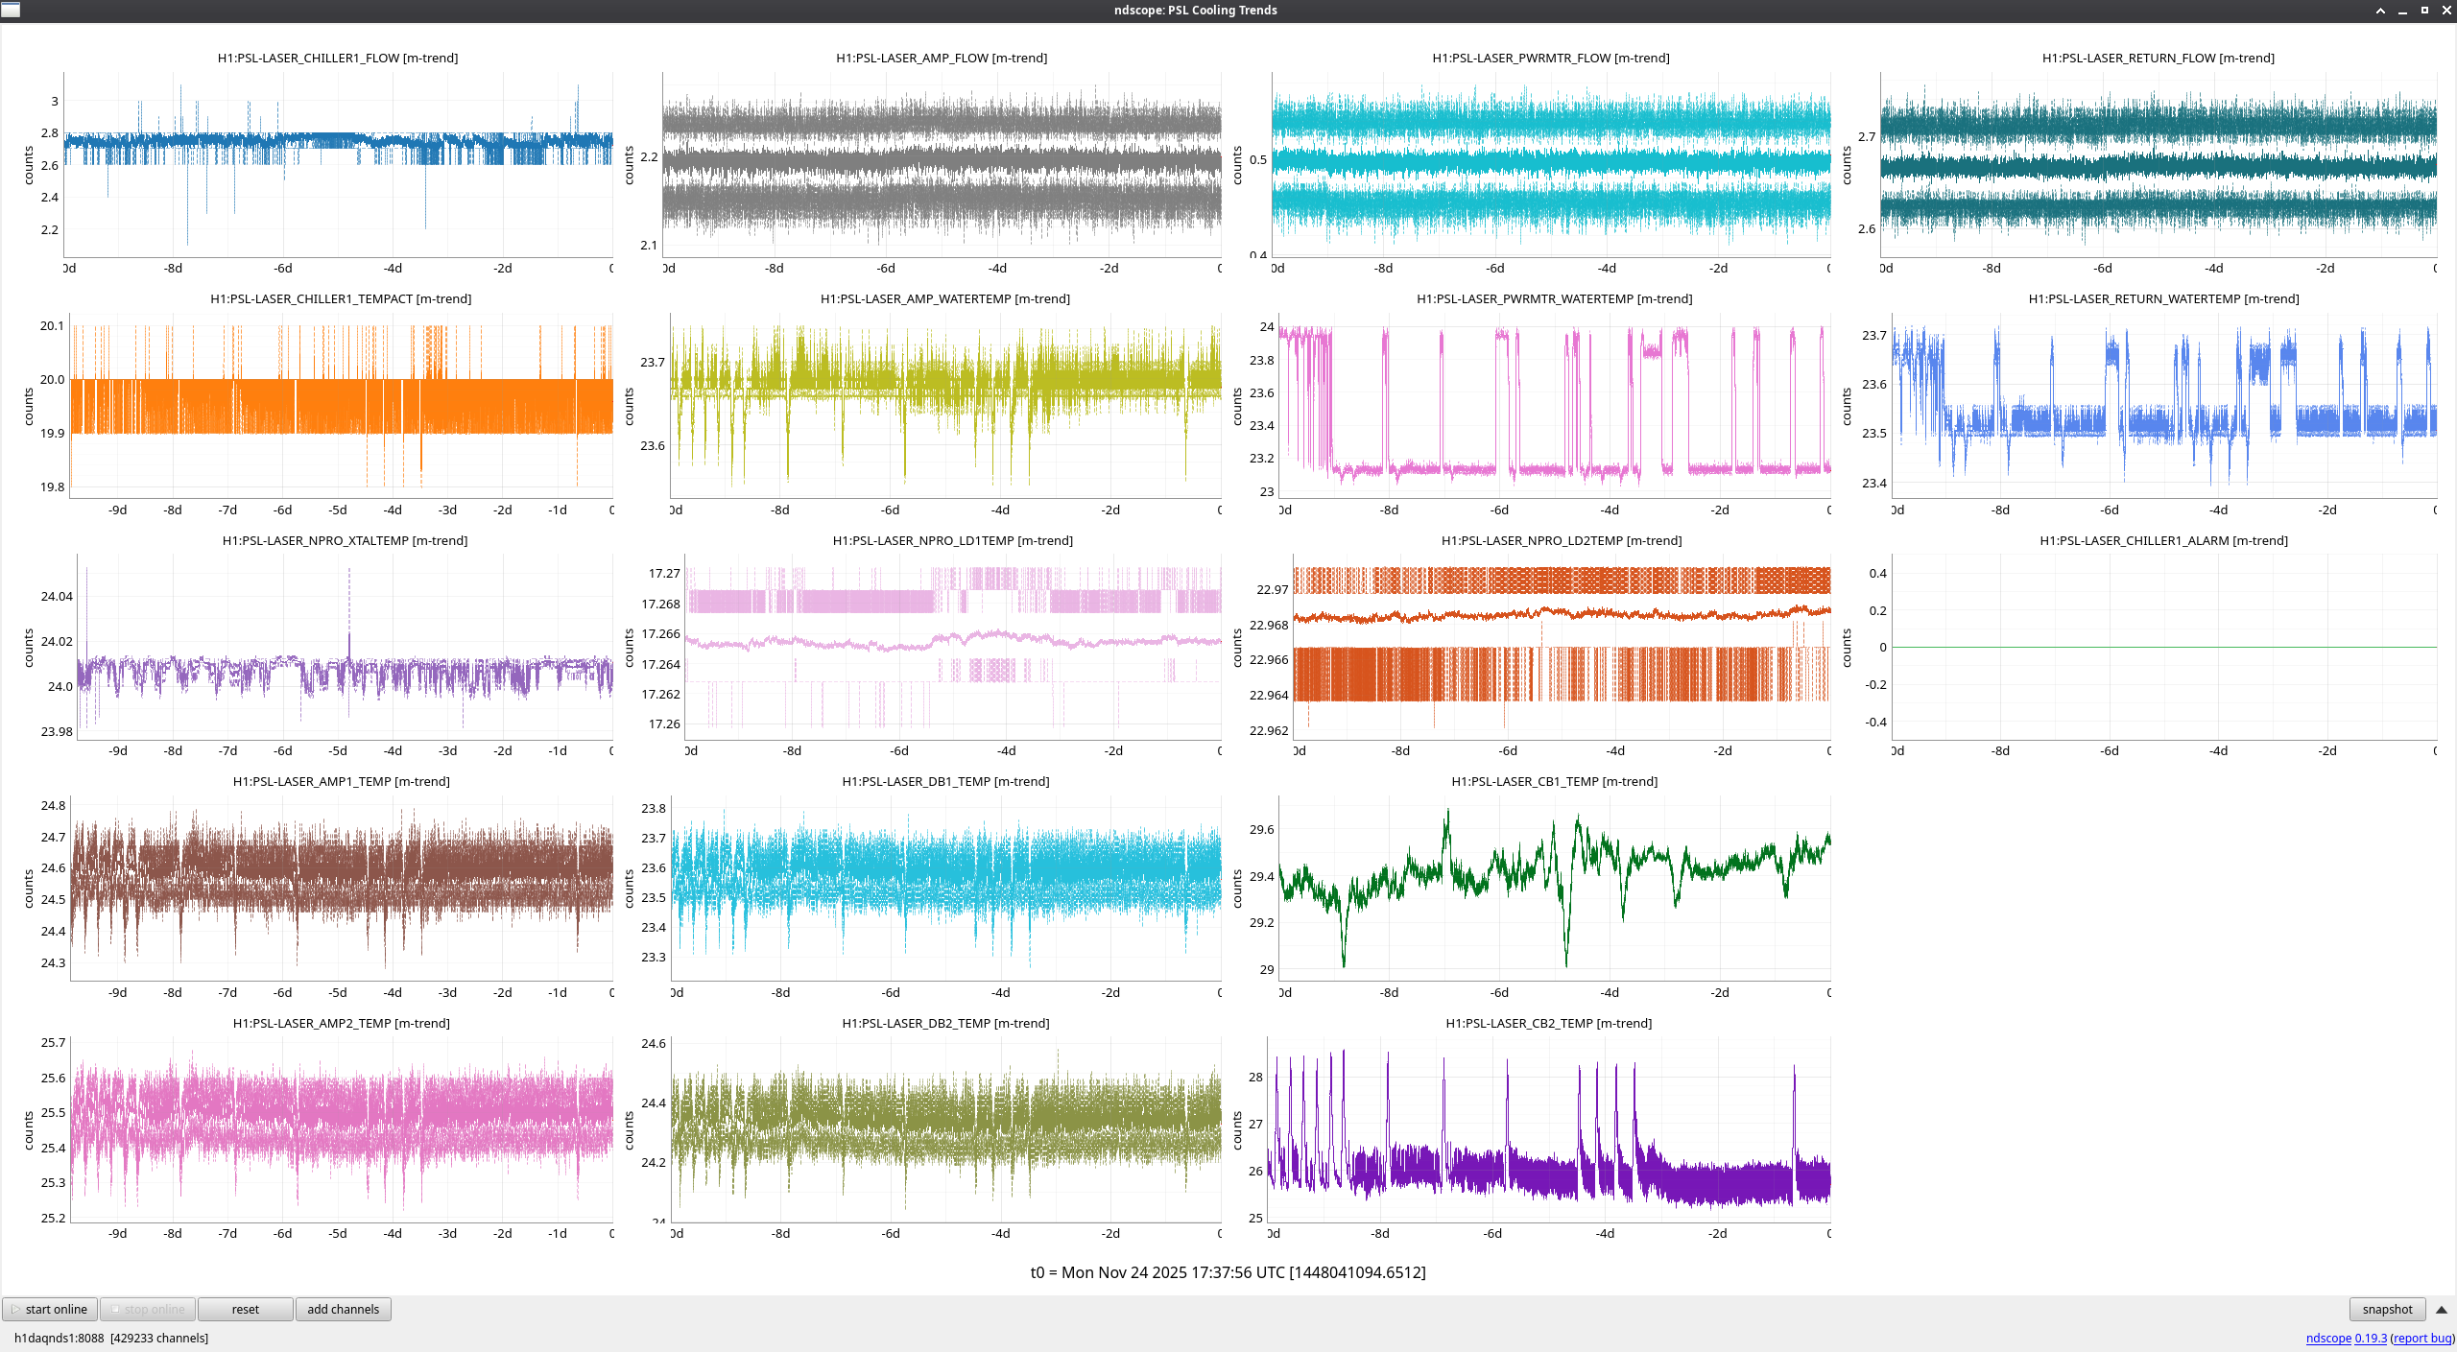Viewport: 2457px width, 1352px height.
Task: Click the t0 timestamp label
Action: 1228,1272
